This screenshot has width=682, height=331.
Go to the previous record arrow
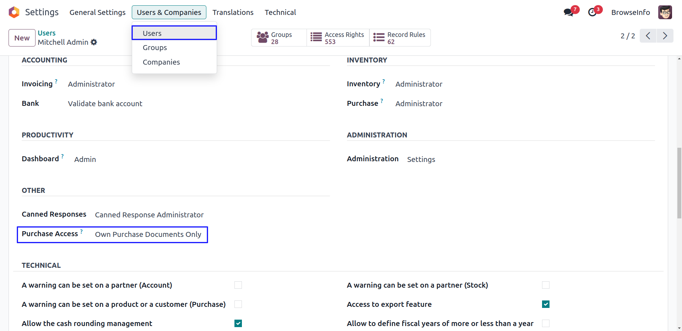648,36
